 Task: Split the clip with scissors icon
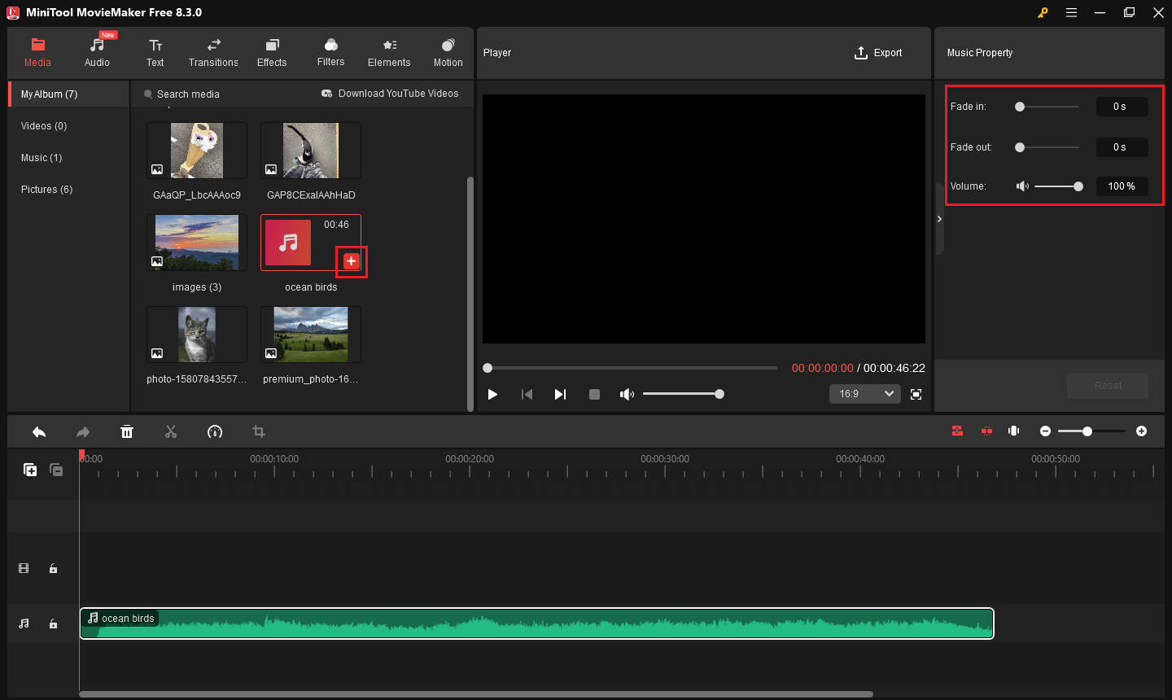(x=171, y=431)
